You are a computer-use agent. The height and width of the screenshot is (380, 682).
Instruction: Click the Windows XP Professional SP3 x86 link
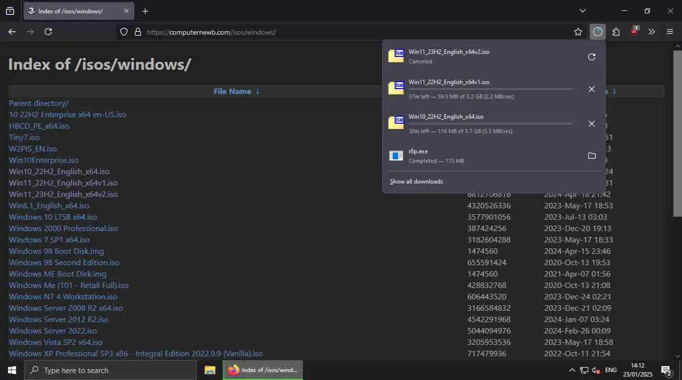click(x=136, y=354)
